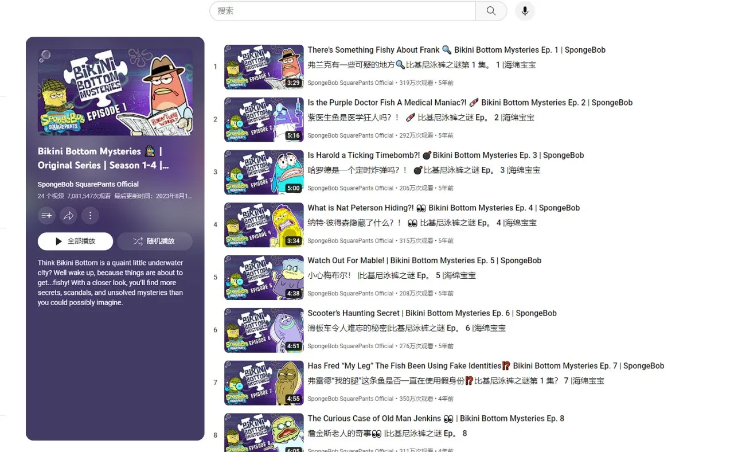
Task: Open title "Is Harold a Ticking Timebomb?!"
Action: tap(446, 155)
